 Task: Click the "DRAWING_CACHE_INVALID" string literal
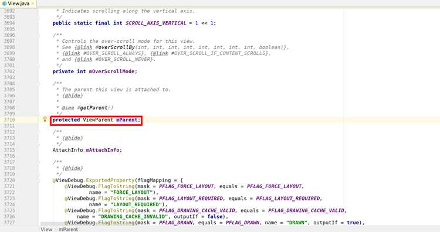[x=133, y=217]
